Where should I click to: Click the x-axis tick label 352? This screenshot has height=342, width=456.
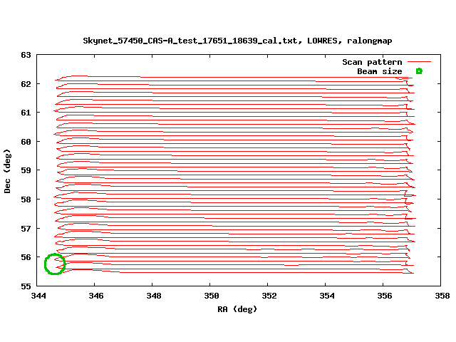[x=269, y=296]
